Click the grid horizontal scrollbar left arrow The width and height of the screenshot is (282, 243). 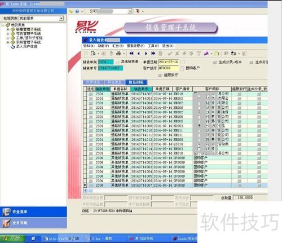86,191
